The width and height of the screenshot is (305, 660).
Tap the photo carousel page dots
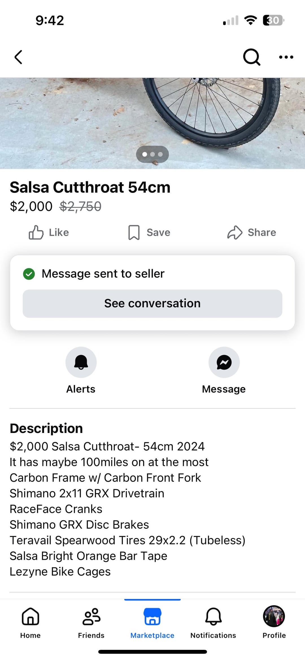[x=152, y=154]
